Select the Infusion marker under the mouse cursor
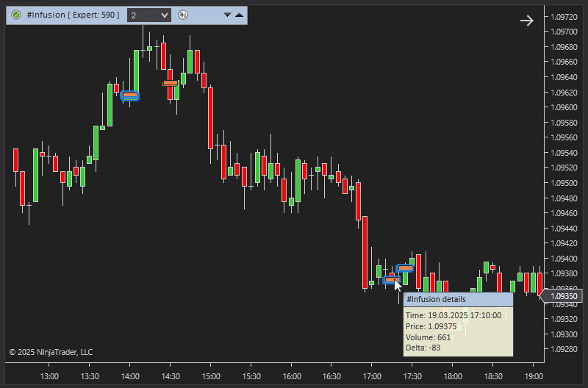Image resolution: width=588 pixels, height=388 pixels. point(390,279)
